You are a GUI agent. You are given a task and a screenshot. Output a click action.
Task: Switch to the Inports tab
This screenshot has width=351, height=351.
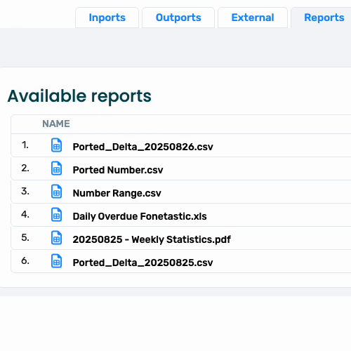pos(107,18)
